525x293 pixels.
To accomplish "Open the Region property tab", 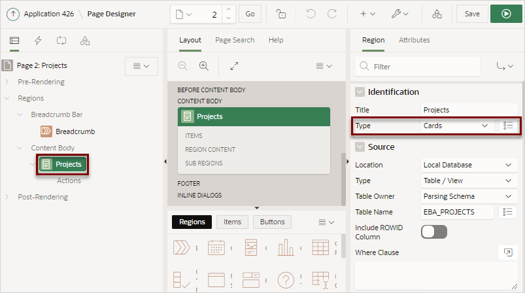I will 373,40.
